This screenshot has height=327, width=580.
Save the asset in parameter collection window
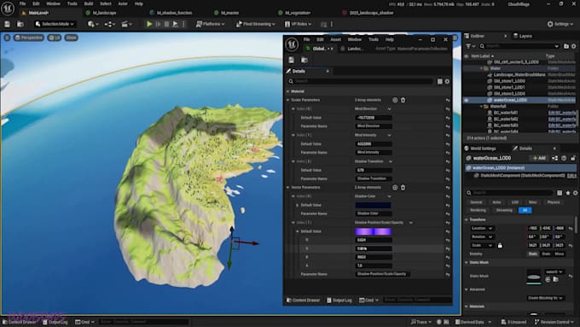pyautogui.click(x=292, y=60)
